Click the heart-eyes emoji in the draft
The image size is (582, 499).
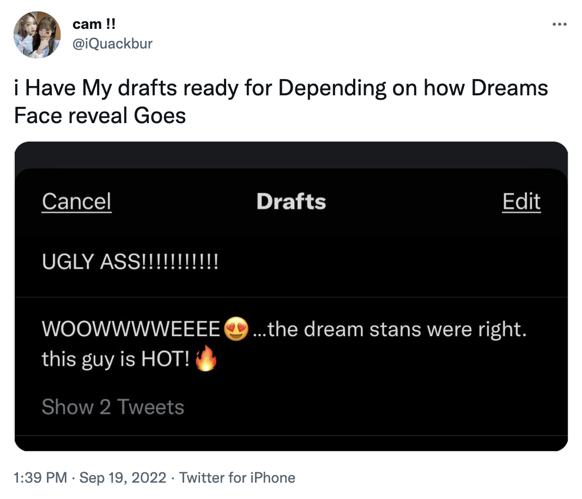tap(236, 329)
